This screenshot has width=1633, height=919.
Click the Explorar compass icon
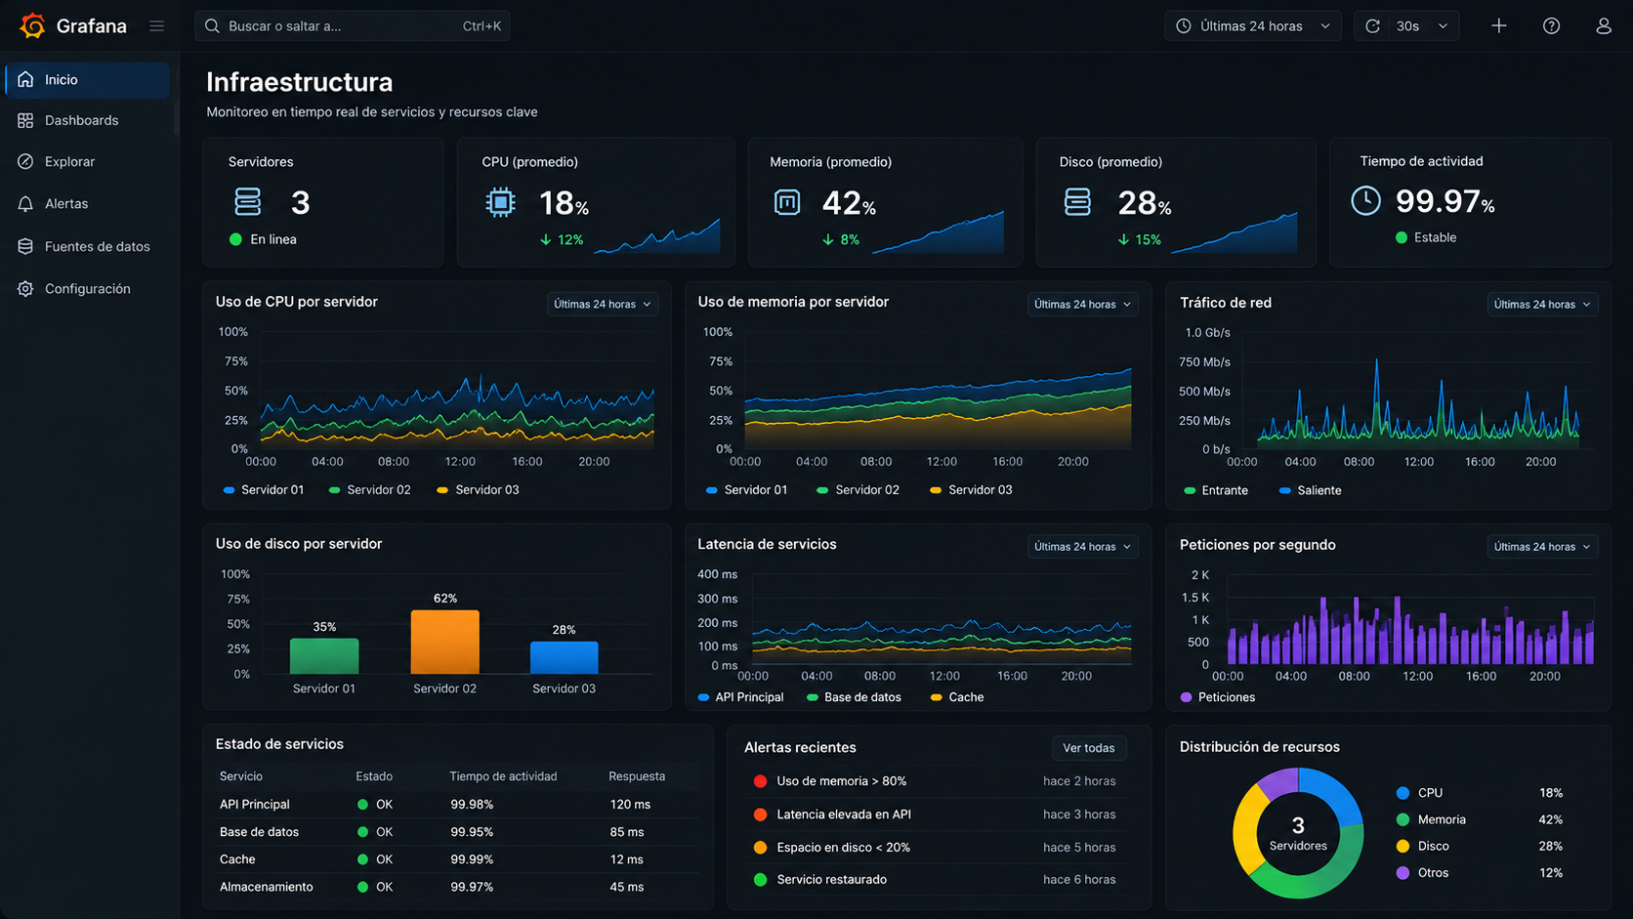25,161
